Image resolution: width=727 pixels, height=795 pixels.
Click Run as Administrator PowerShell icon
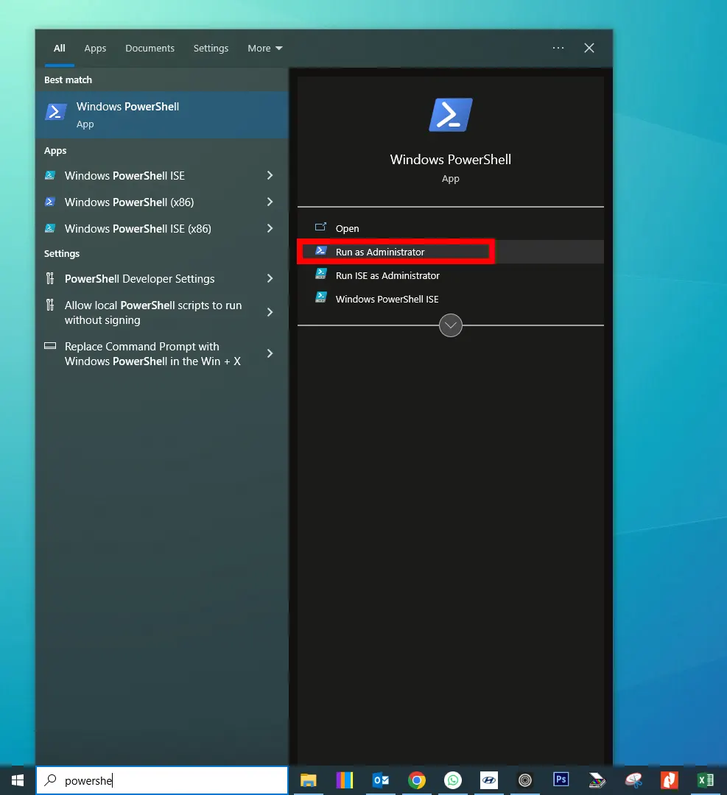(x=320, y=251)
